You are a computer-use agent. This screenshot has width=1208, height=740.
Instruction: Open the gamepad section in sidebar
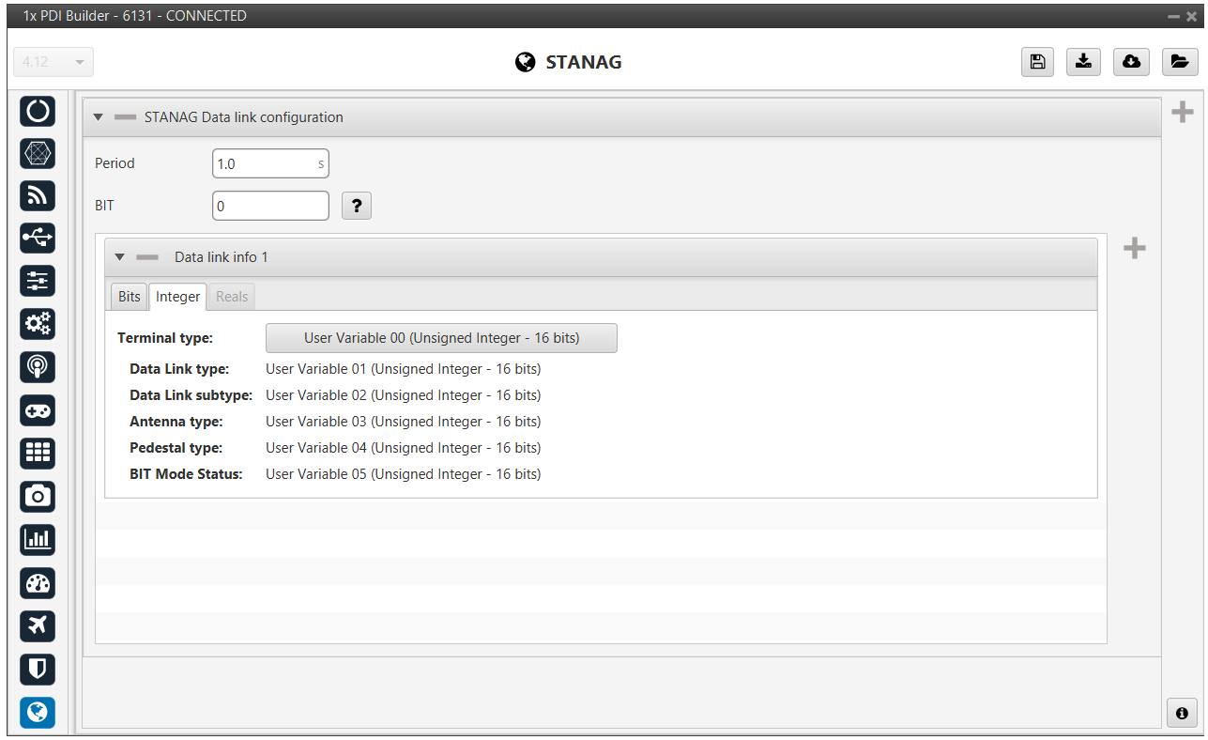[38, 410]
